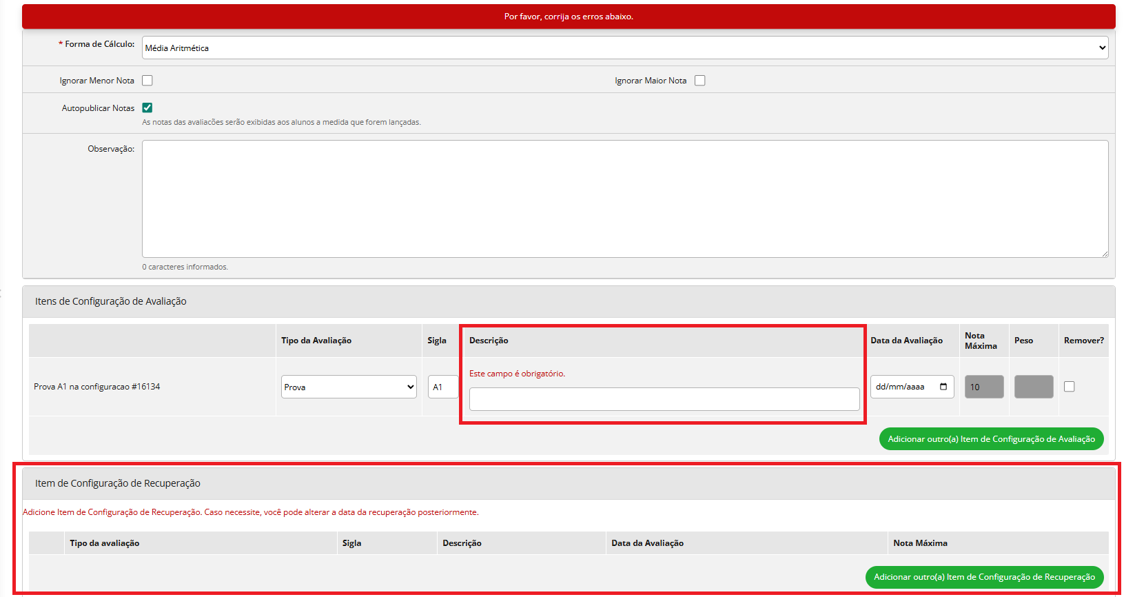Grab the Observação textarea resize handle
This screenshot has height=597, width=1135.
coord(1104,254)
